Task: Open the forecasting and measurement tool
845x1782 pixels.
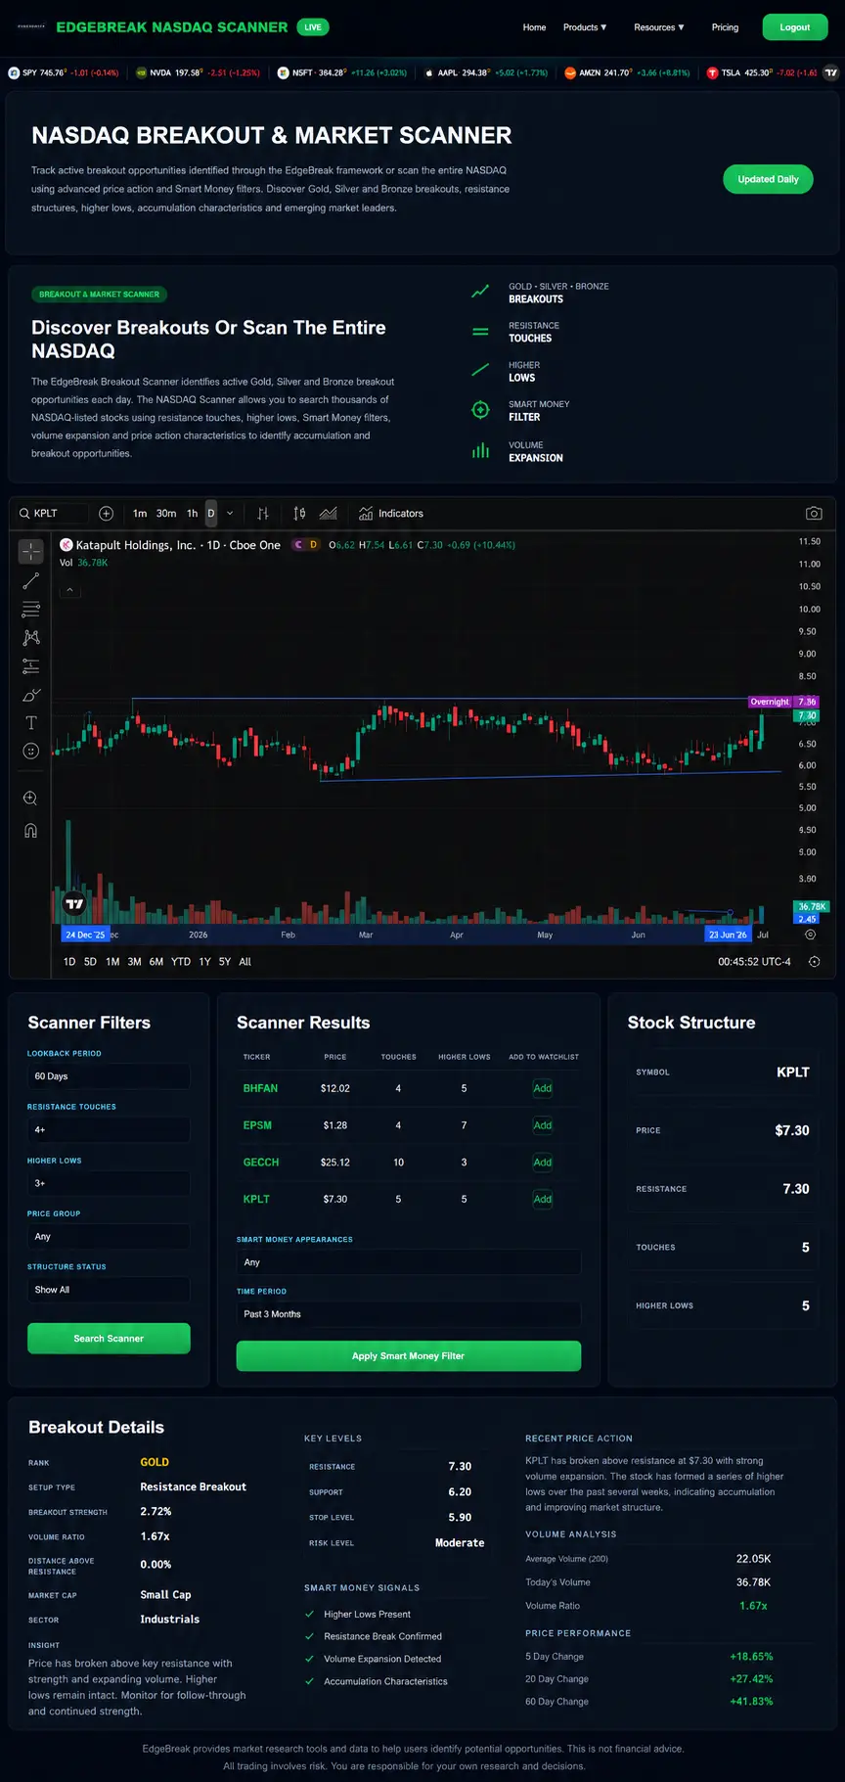Action: coord(31,666)
